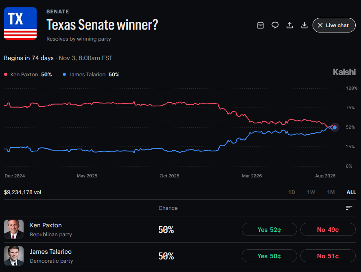Image resolution: width=361 pixels, height=272 pixels.
Task: Toggle James Talarico blue legend dot
Action: (x=64, y=74)
